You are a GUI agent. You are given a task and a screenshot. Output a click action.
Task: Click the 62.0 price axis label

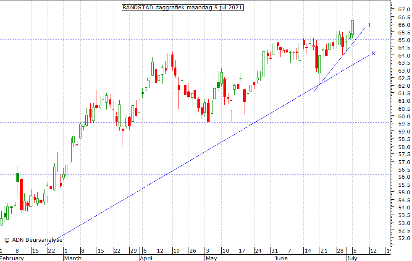(404, 86)
